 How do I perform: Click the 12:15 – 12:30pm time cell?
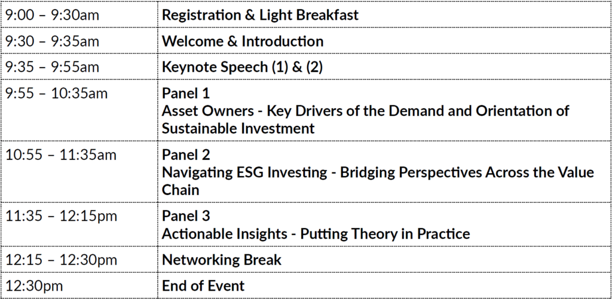pos(61,260)
